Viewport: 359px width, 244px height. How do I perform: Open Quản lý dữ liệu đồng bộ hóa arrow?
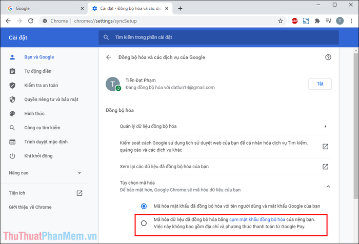(325, 126)
